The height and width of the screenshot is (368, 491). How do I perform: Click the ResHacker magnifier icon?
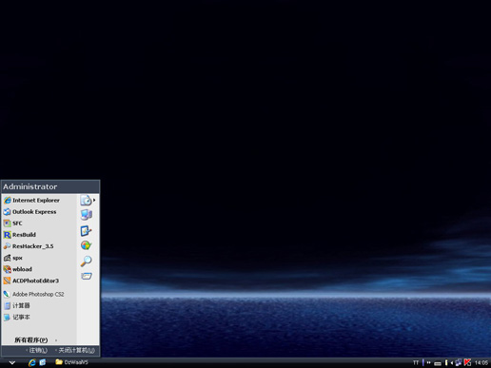coord(7,246)
